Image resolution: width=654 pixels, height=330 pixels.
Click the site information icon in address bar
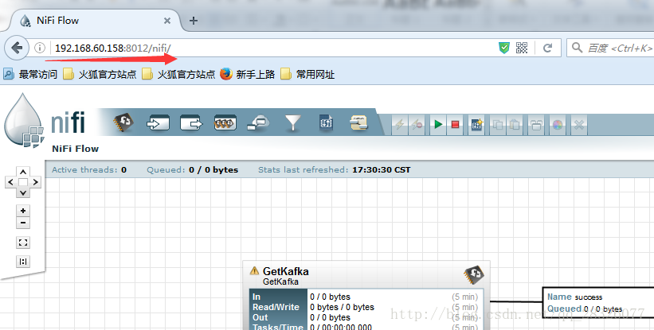(x=40, y=48)
